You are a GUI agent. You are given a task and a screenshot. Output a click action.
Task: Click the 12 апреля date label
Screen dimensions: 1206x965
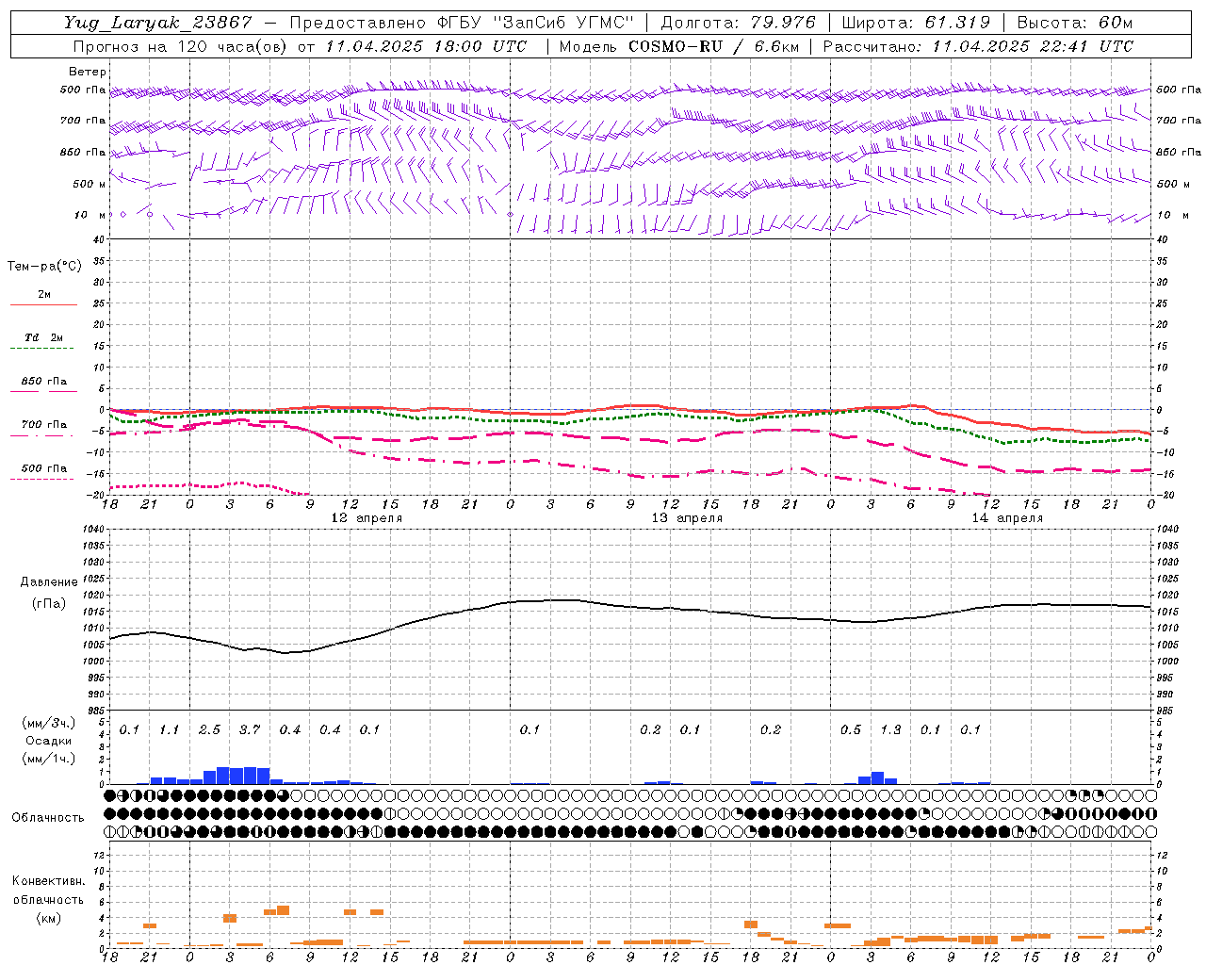click(367, 518)
